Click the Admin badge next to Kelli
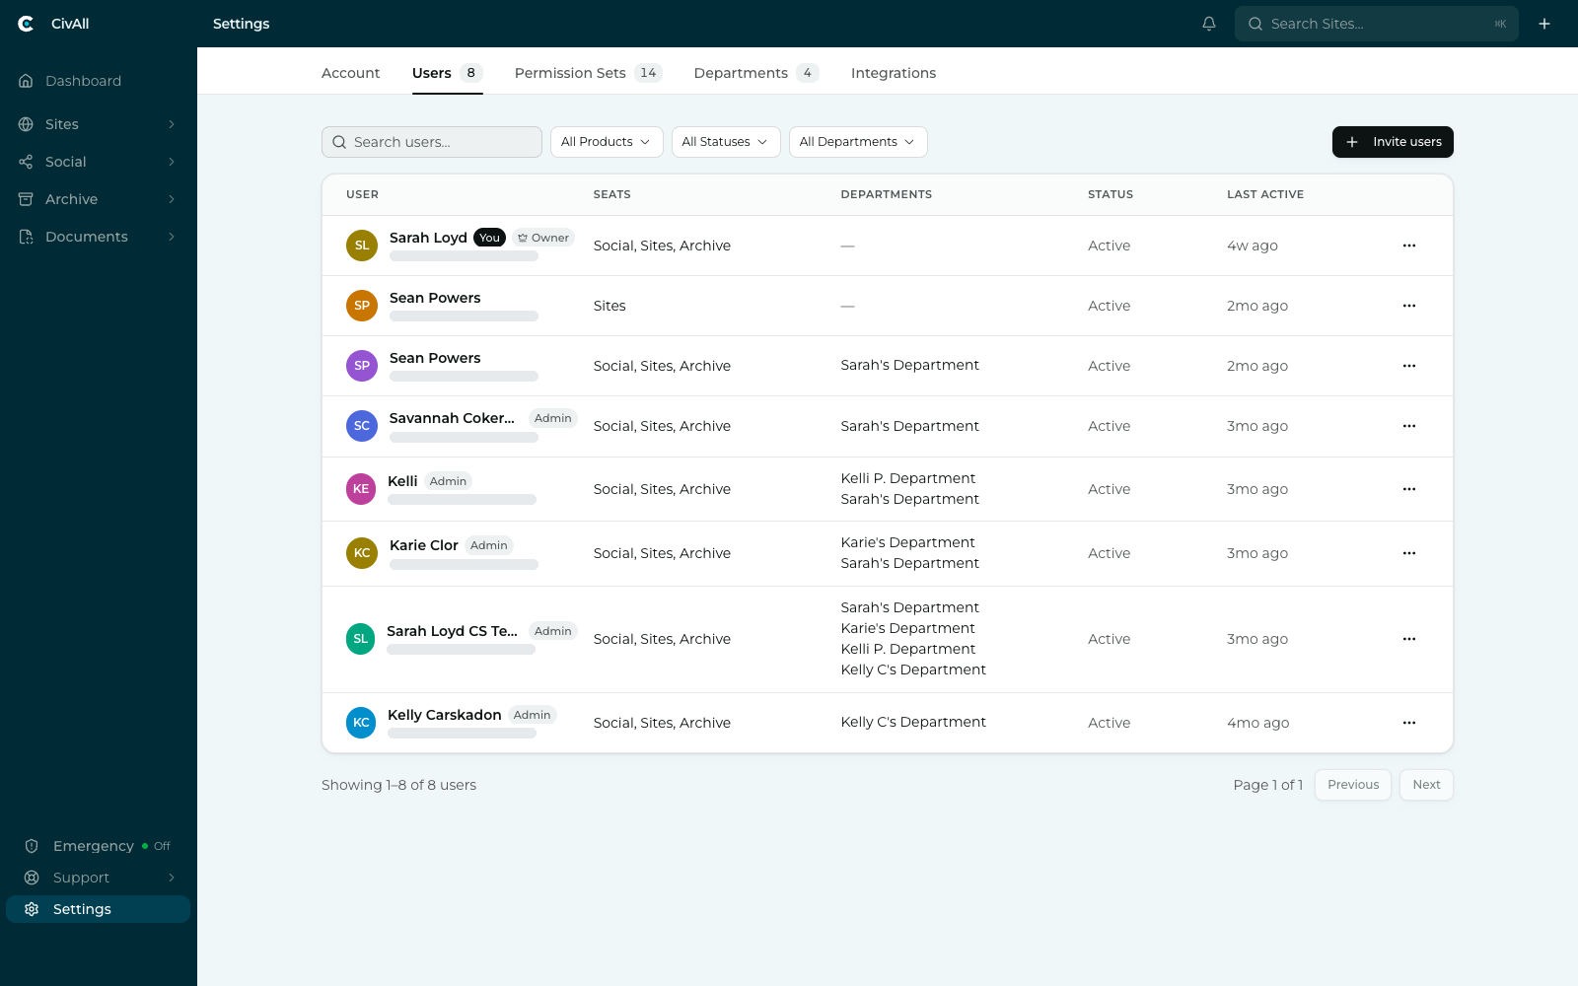 point(448,481)
